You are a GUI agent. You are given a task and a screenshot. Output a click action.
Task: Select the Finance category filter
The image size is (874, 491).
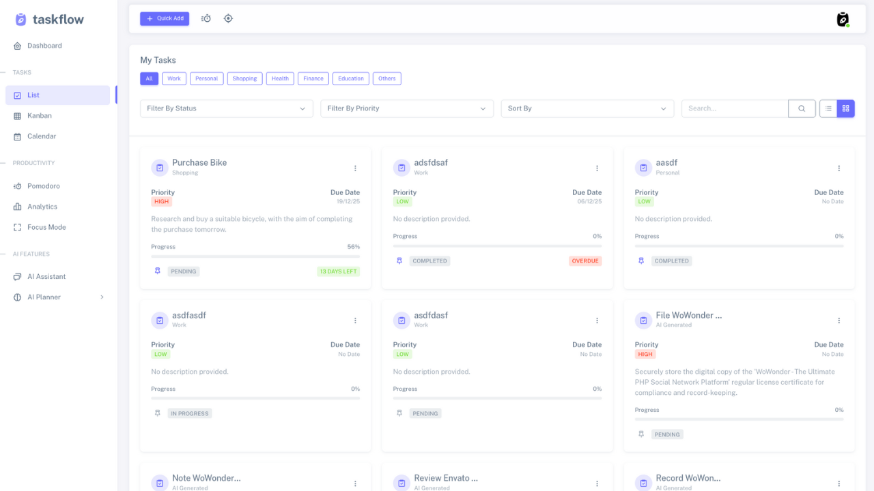[x=313, y=78]
